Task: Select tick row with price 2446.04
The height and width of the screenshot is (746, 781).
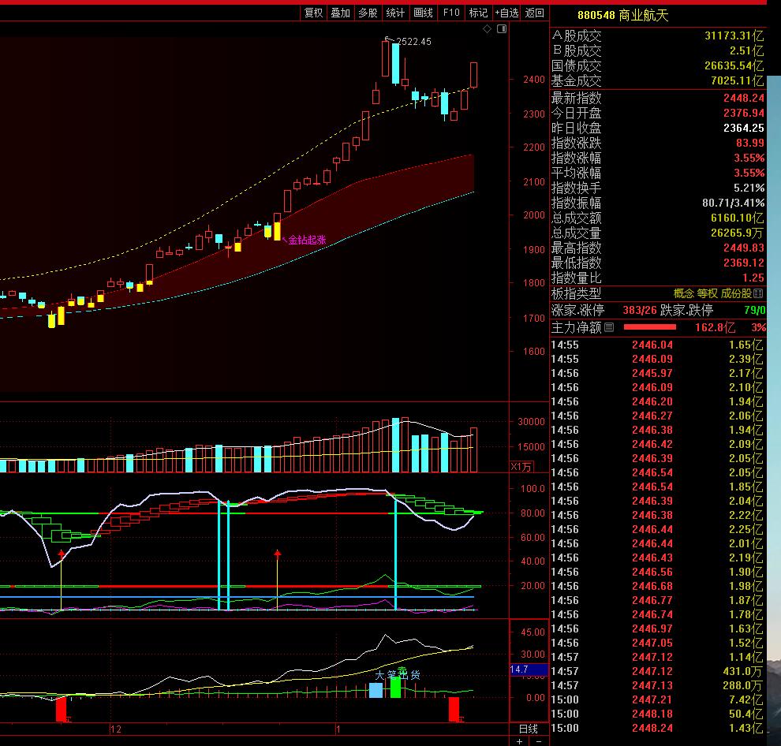Action: pyautogui.click(x=657, y=345)
